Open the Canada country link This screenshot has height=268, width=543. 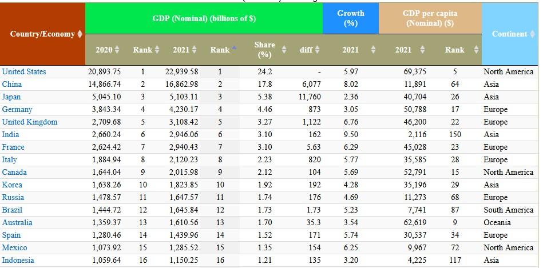(14, 172)
